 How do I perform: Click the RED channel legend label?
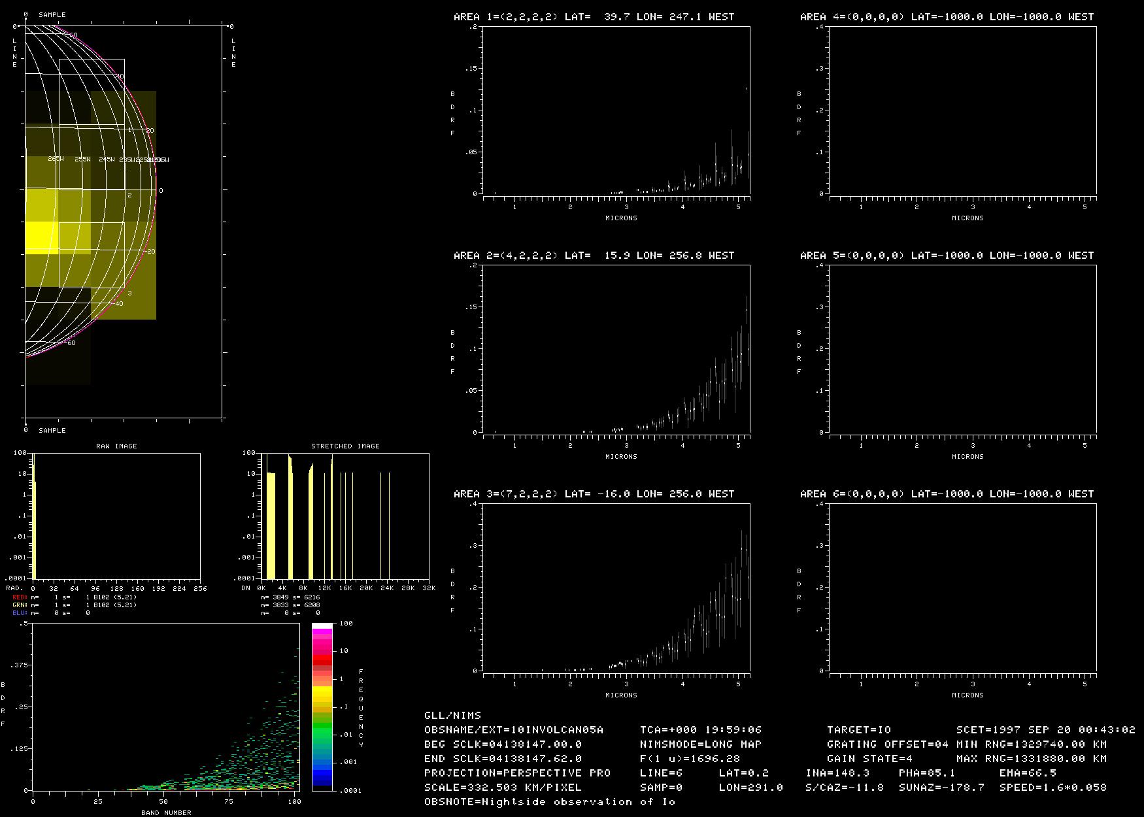[20, 597]
